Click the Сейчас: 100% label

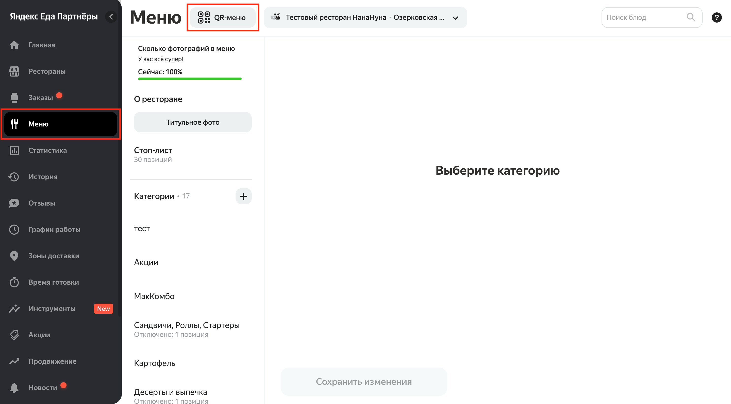pos(160,72)
